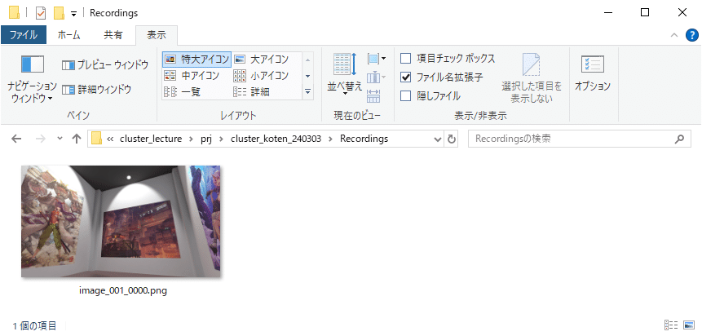Click the search magnifier icon
This screenshot has height=336, width=702.
(x=680, y=139)
